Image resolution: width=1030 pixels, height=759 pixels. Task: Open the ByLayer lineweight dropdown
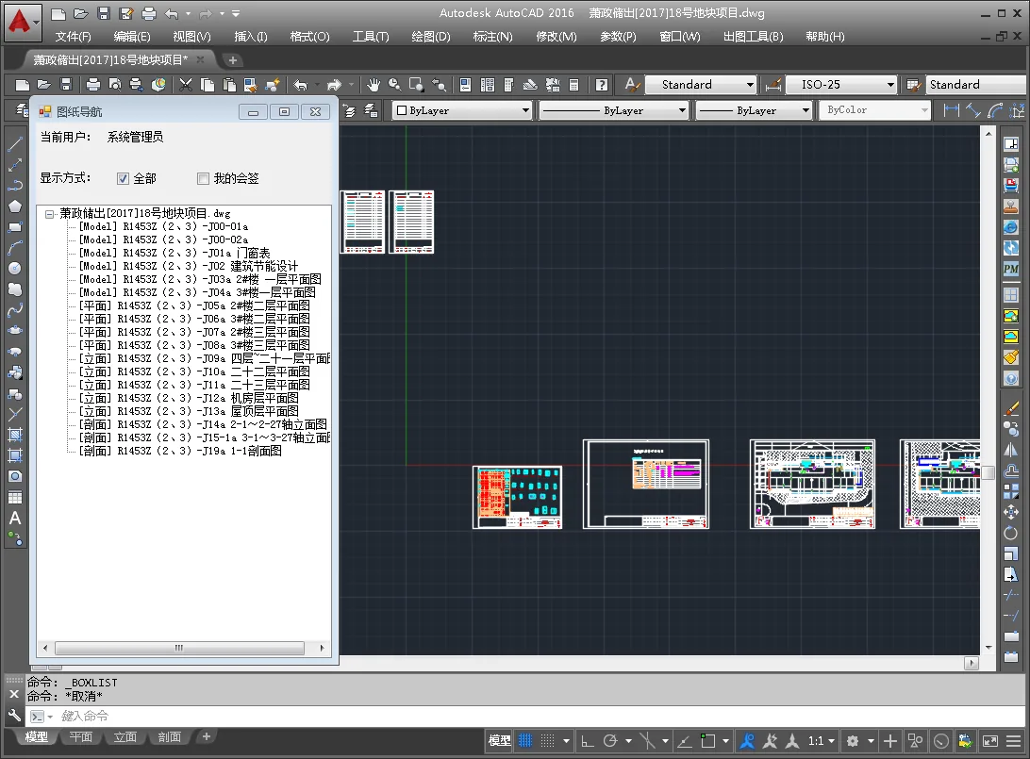pos(755,110)
